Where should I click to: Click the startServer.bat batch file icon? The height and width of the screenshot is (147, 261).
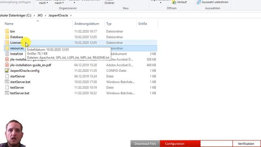pos(7,82)
